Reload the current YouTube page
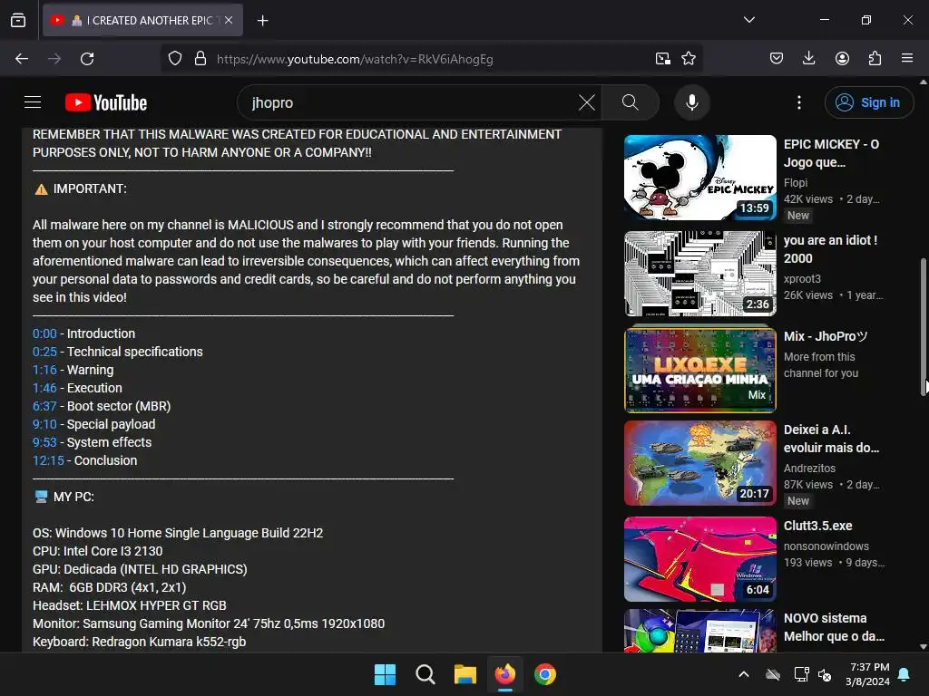Image resolution: width=929 pixels, height=696 pixels. pos(87,59)
